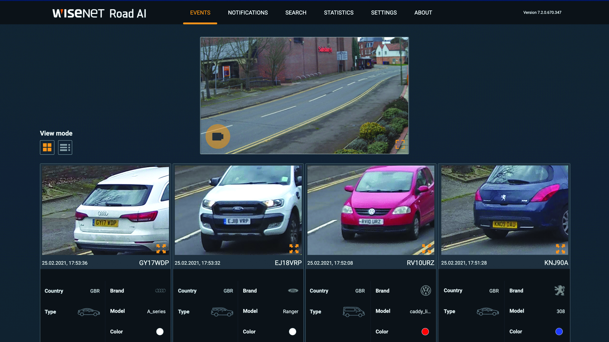609x342 pixels.
Task: Click the red color swatch for RV10URZ
Action: tap(425, 332)
